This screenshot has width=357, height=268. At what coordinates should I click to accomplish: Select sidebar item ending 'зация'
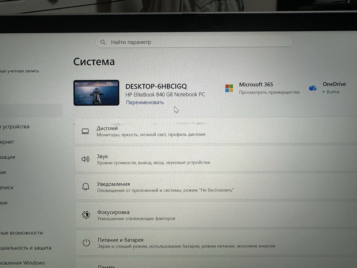point(7,157)
